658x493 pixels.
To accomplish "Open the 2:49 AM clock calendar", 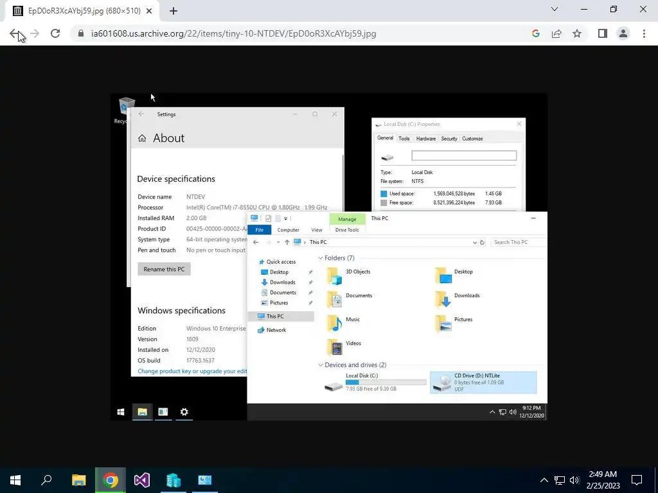I will [603, 480].
